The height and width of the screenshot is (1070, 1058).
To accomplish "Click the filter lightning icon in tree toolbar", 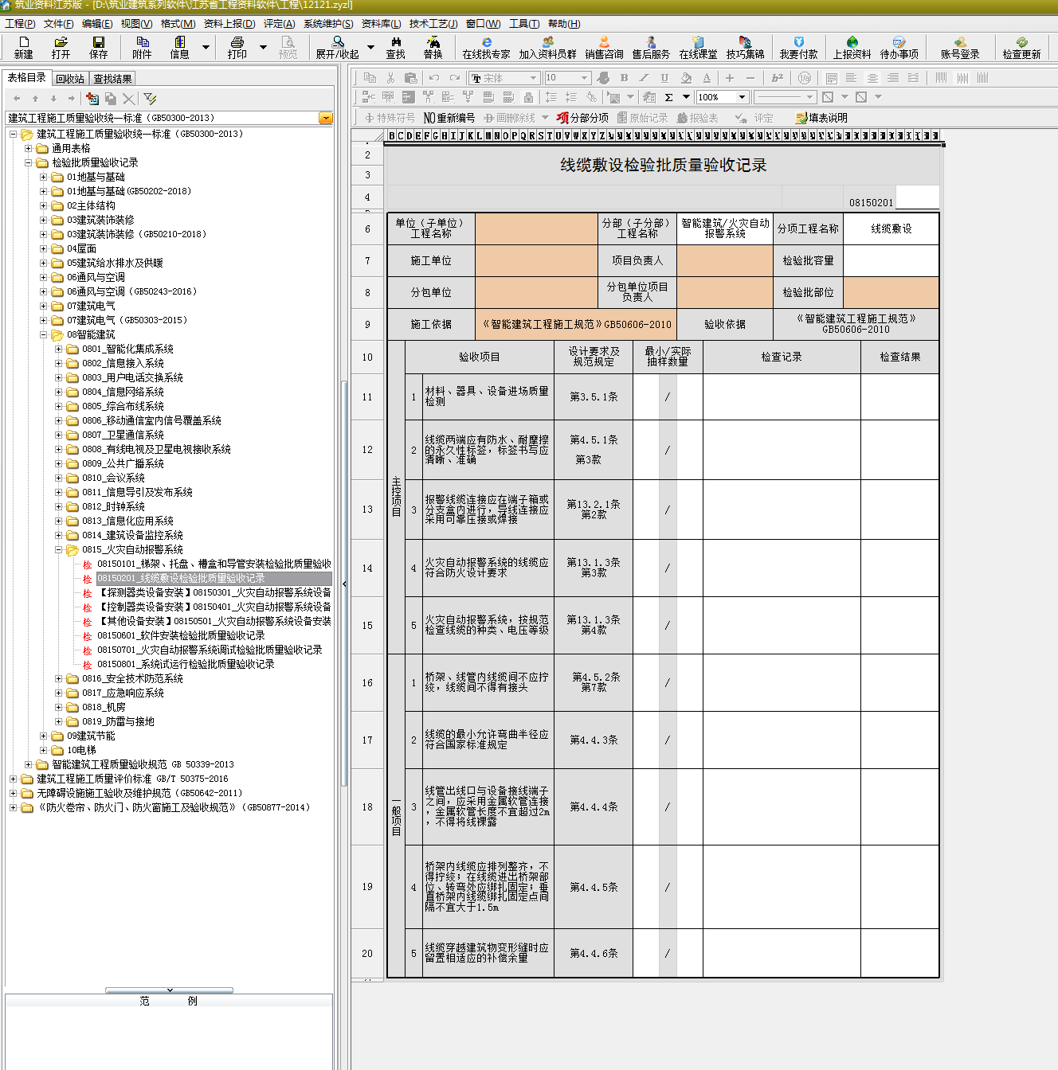I will tap(150, 99).
